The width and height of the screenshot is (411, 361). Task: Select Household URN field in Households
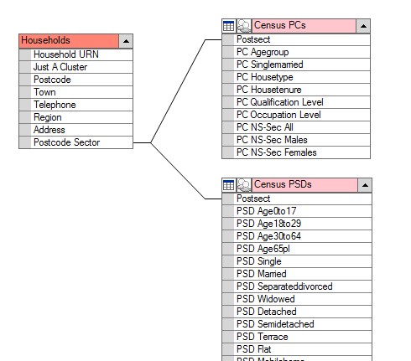point(75,54)
